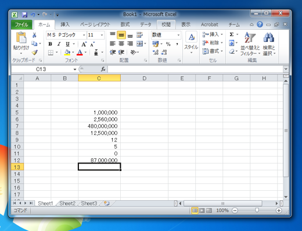The image size is (302, 231).
Task: Apply the percent style format
Action: [x=168, y=44]
